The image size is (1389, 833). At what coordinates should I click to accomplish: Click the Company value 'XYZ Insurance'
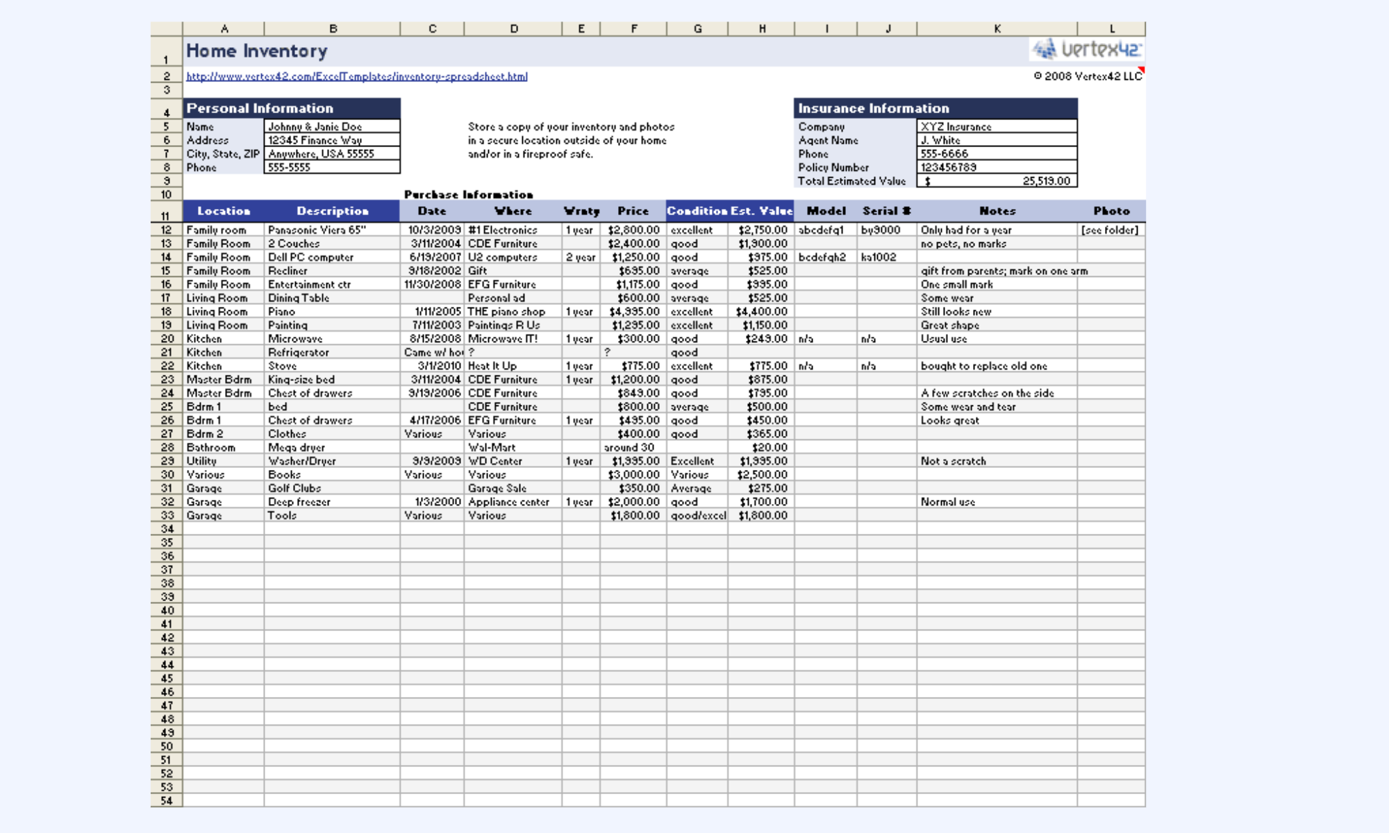997,126
